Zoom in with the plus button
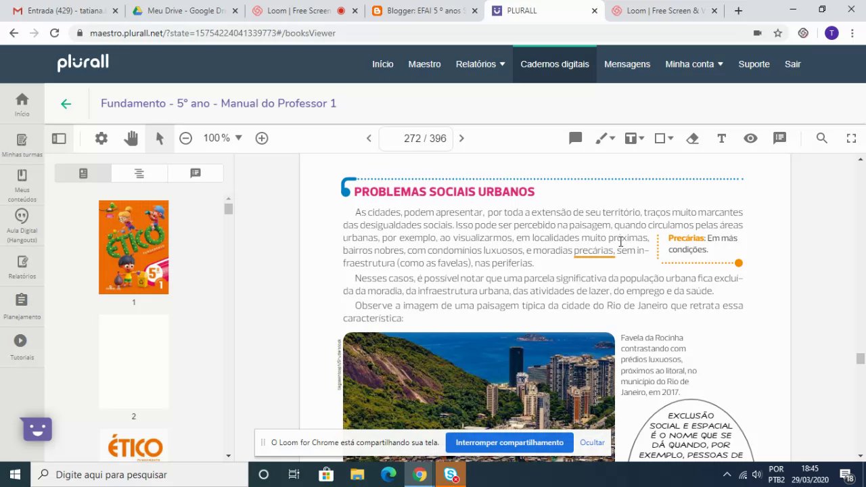Viewport: 866px width, 487px height. click(x=262, y=138)
